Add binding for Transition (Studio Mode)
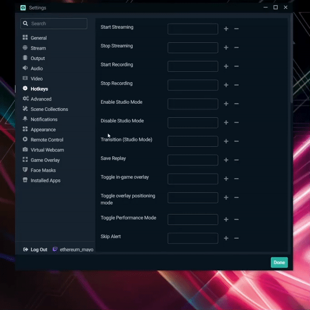Screen dimensions: 310x310 [x=226, y=142]
